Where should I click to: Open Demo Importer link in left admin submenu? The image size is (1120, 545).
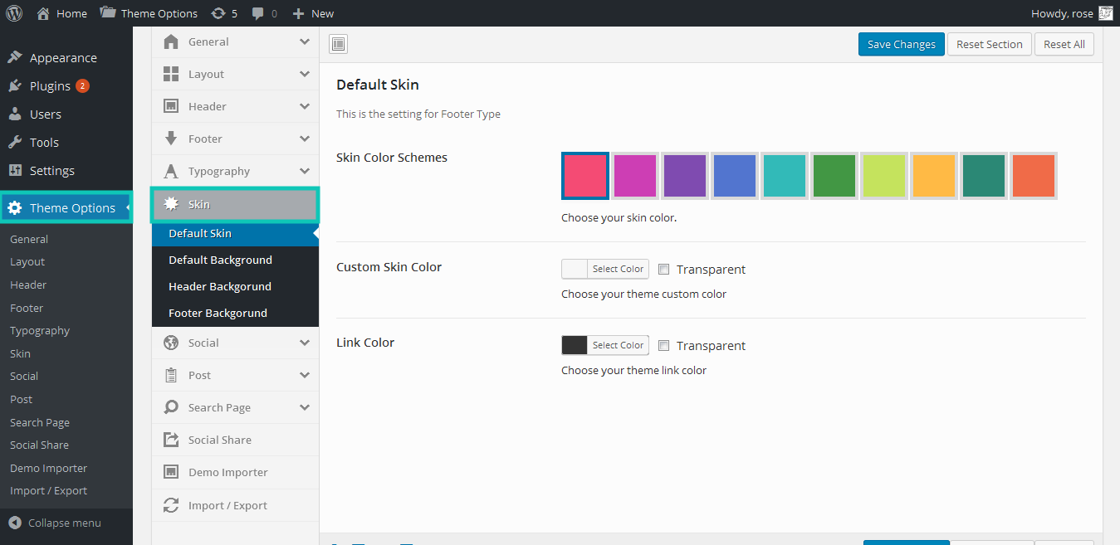(x=48, y=468)
